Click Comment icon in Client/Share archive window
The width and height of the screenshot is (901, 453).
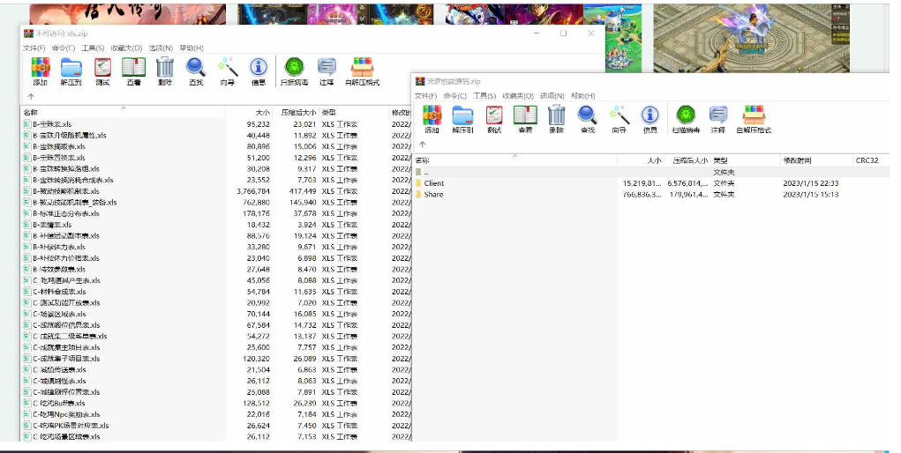pos(718,119)
